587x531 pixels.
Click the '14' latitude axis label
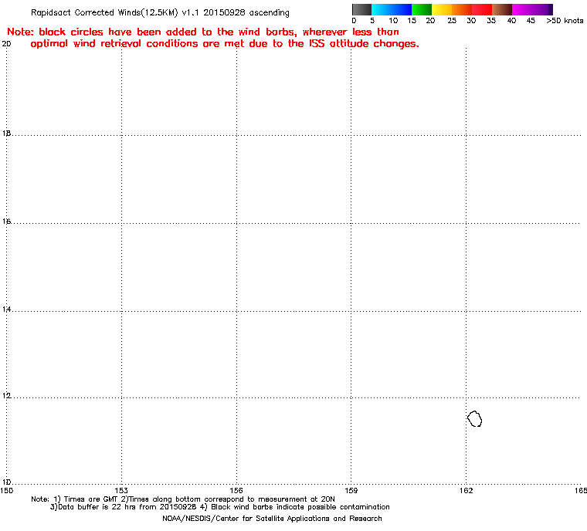click(6, 309)
